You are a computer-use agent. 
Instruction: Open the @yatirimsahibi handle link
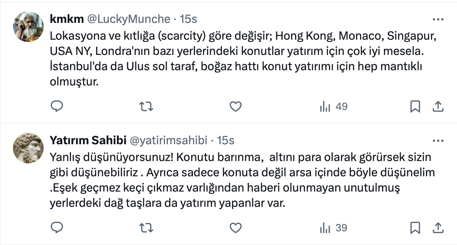click(169, 140)
